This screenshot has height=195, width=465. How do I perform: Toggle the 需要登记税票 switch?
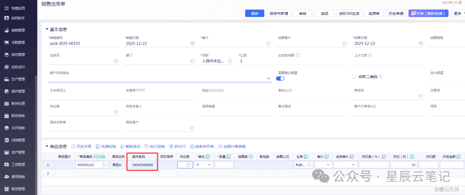(x=280, y=79)
